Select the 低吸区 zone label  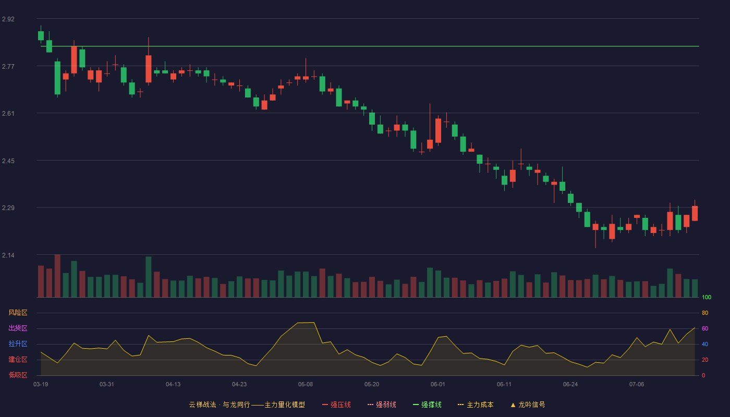point(18,375)
